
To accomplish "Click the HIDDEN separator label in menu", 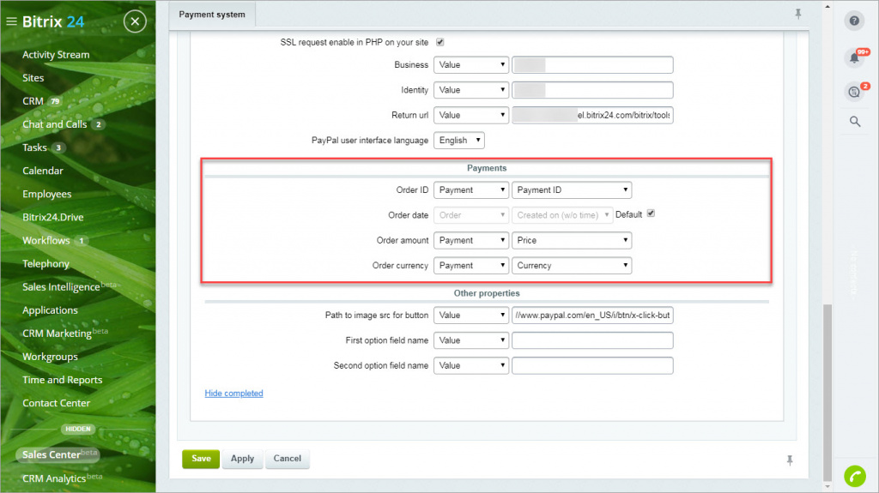I will tap(78, 430).
